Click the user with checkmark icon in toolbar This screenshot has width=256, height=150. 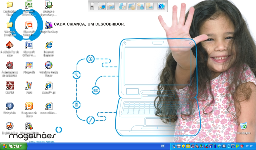tap(122, 6)
